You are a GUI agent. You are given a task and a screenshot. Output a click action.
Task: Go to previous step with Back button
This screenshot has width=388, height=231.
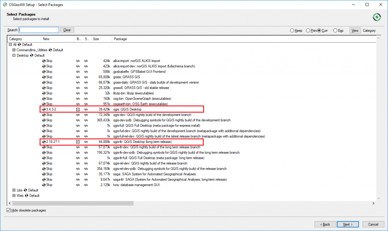pos(325,224)
